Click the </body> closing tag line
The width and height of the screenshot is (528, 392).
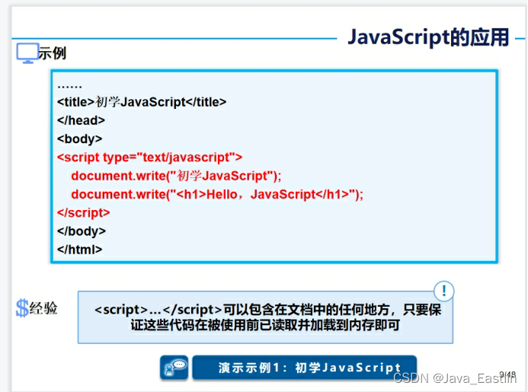pyautogui.click(x=82, y=231)
